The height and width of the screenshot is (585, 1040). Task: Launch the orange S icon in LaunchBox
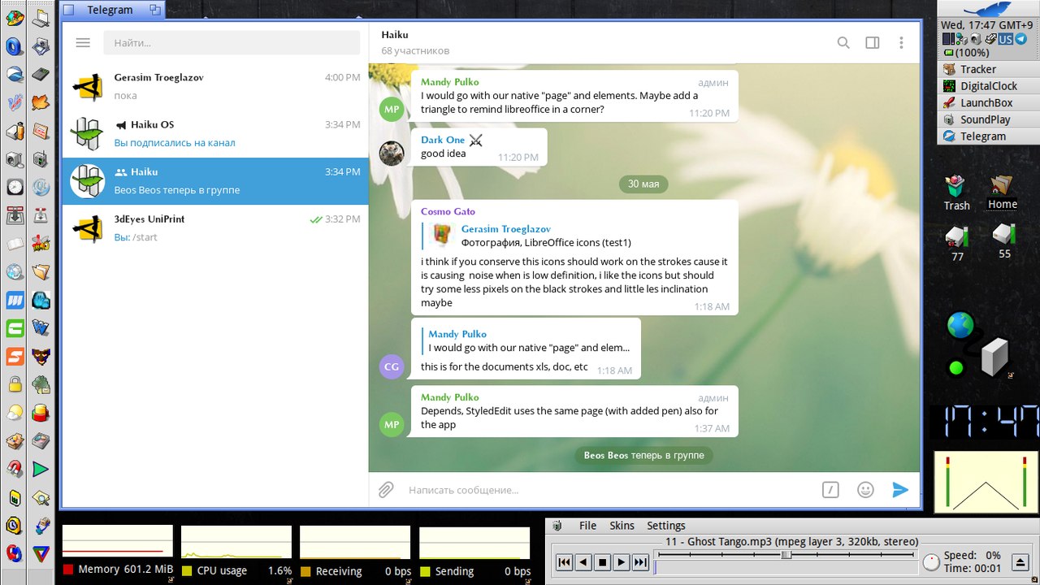[x=15, y=356]
